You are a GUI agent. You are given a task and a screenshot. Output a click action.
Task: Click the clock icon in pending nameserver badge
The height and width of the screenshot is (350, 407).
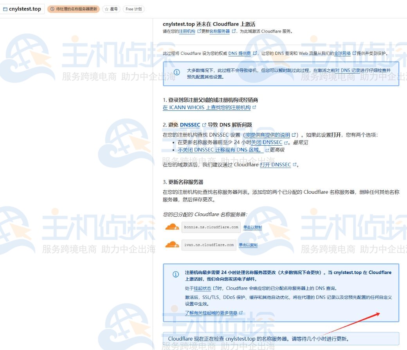[52, 9]
